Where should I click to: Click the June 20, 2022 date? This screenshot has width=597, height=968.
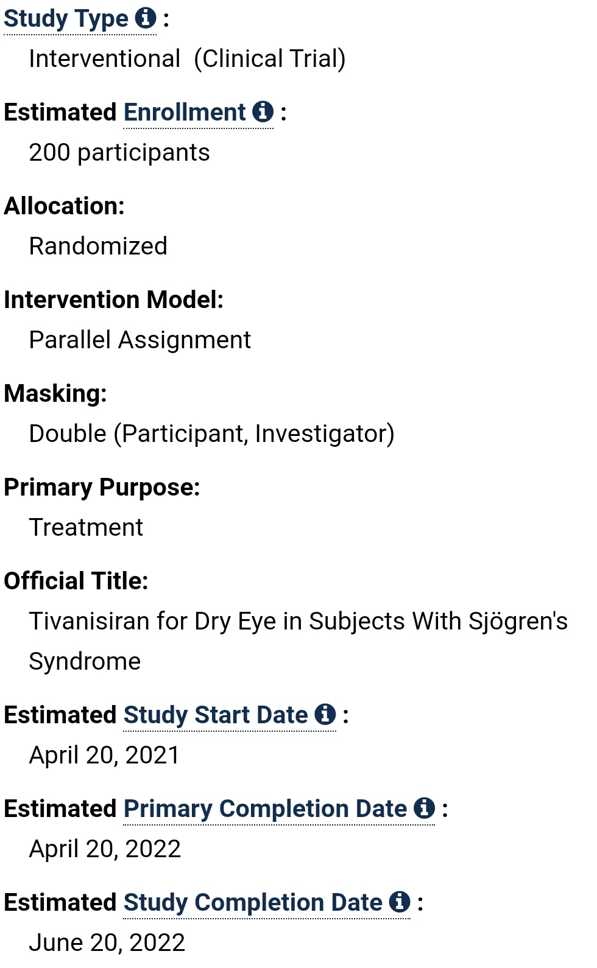[x=107, y=943]
